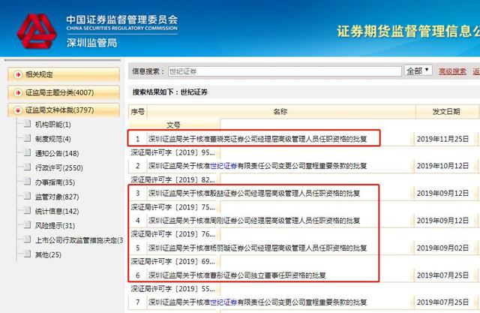Click the 信息搜索 input field
Screen dimensions: 480x313
click(285, 71)
